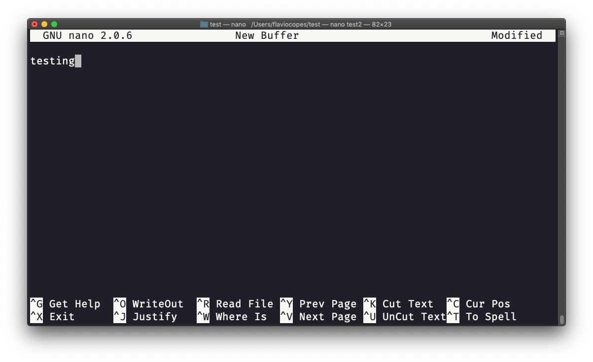Click the ^T To Spell shortcut
The height and width of the screenshot is (362, 593).
click(x=482, y=317)
